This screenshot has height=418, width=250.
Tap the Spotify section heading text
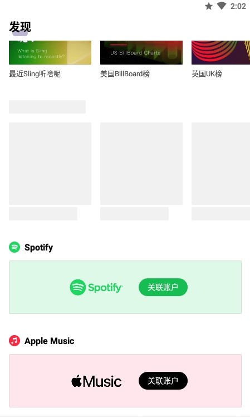tap(38, 247)
